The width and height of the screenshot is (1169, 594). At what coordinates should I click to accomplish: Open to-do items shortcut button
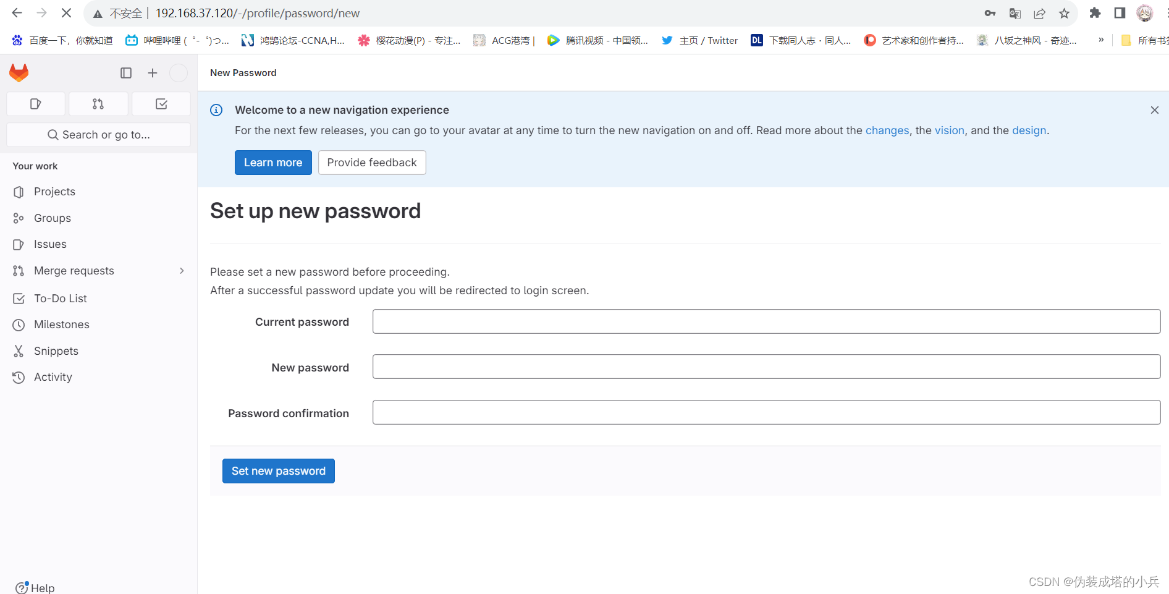pyautogui.click(x=161, y=104)
